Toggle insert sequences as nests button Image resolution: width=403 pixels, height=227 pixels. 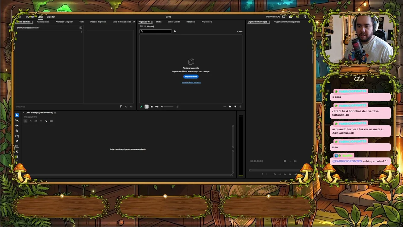(x=26, y=121)
